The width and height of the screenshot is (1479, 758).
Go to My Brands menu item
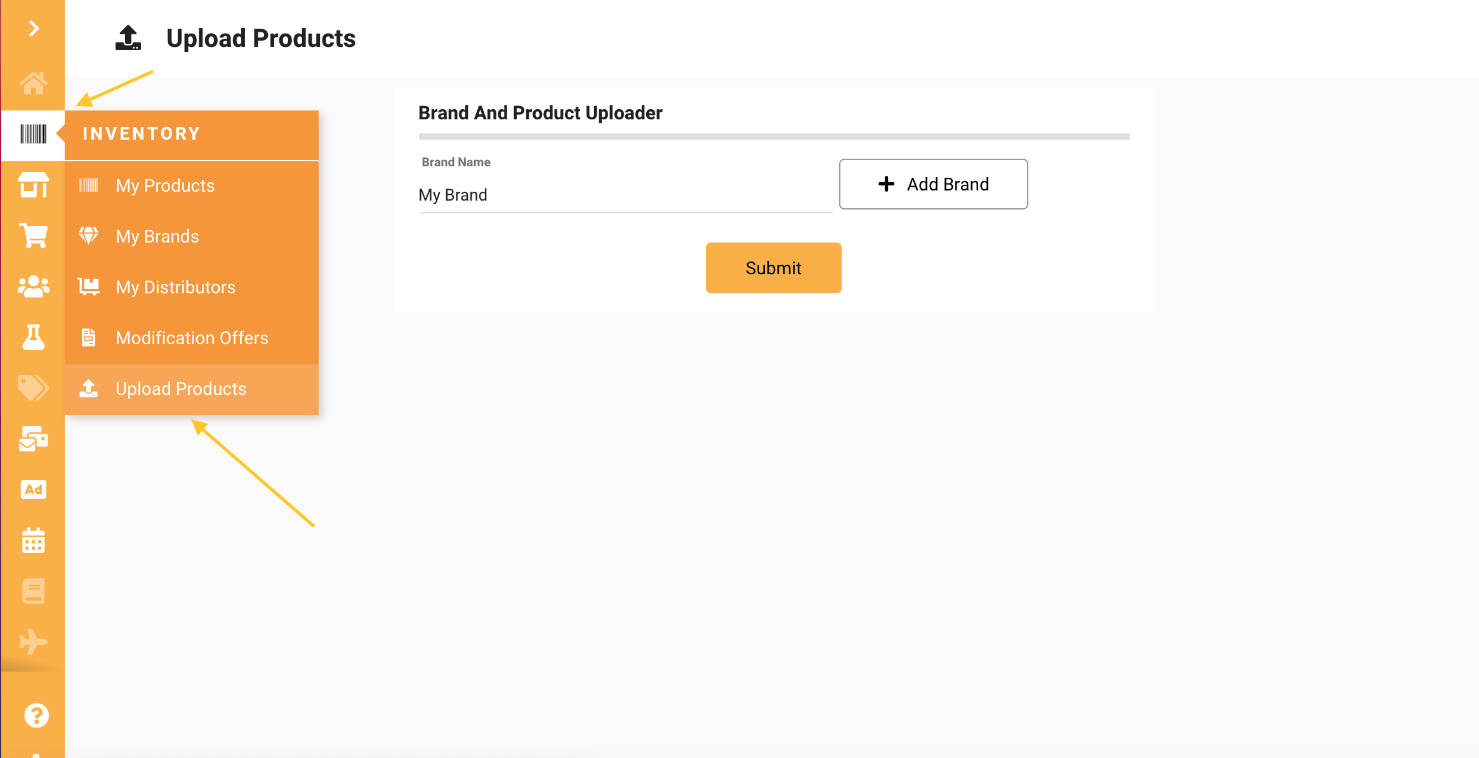pos(192,236)
